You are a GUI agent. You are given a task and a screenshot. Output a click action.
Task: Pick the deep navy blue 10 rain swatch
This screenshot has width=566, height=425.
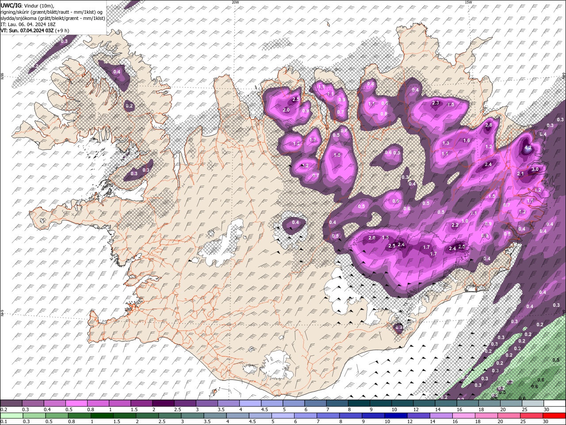pyautogui.click(x=396, y=415)
